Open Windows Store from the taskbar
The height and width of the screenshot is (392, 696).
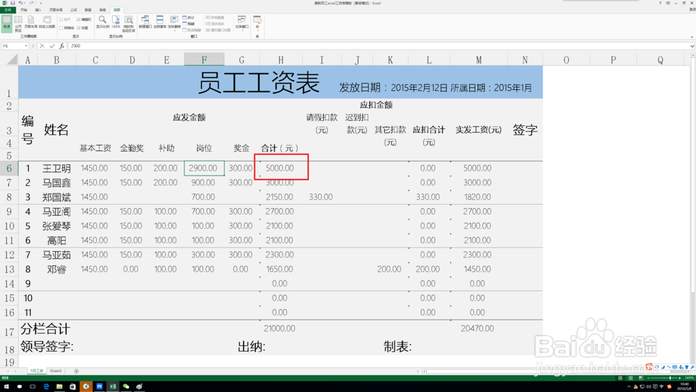[72, 386]
